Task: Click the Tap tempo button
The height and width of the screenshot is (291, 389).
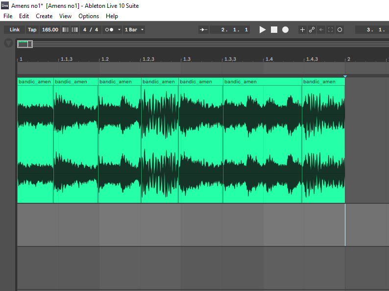Action: (32, 30)
